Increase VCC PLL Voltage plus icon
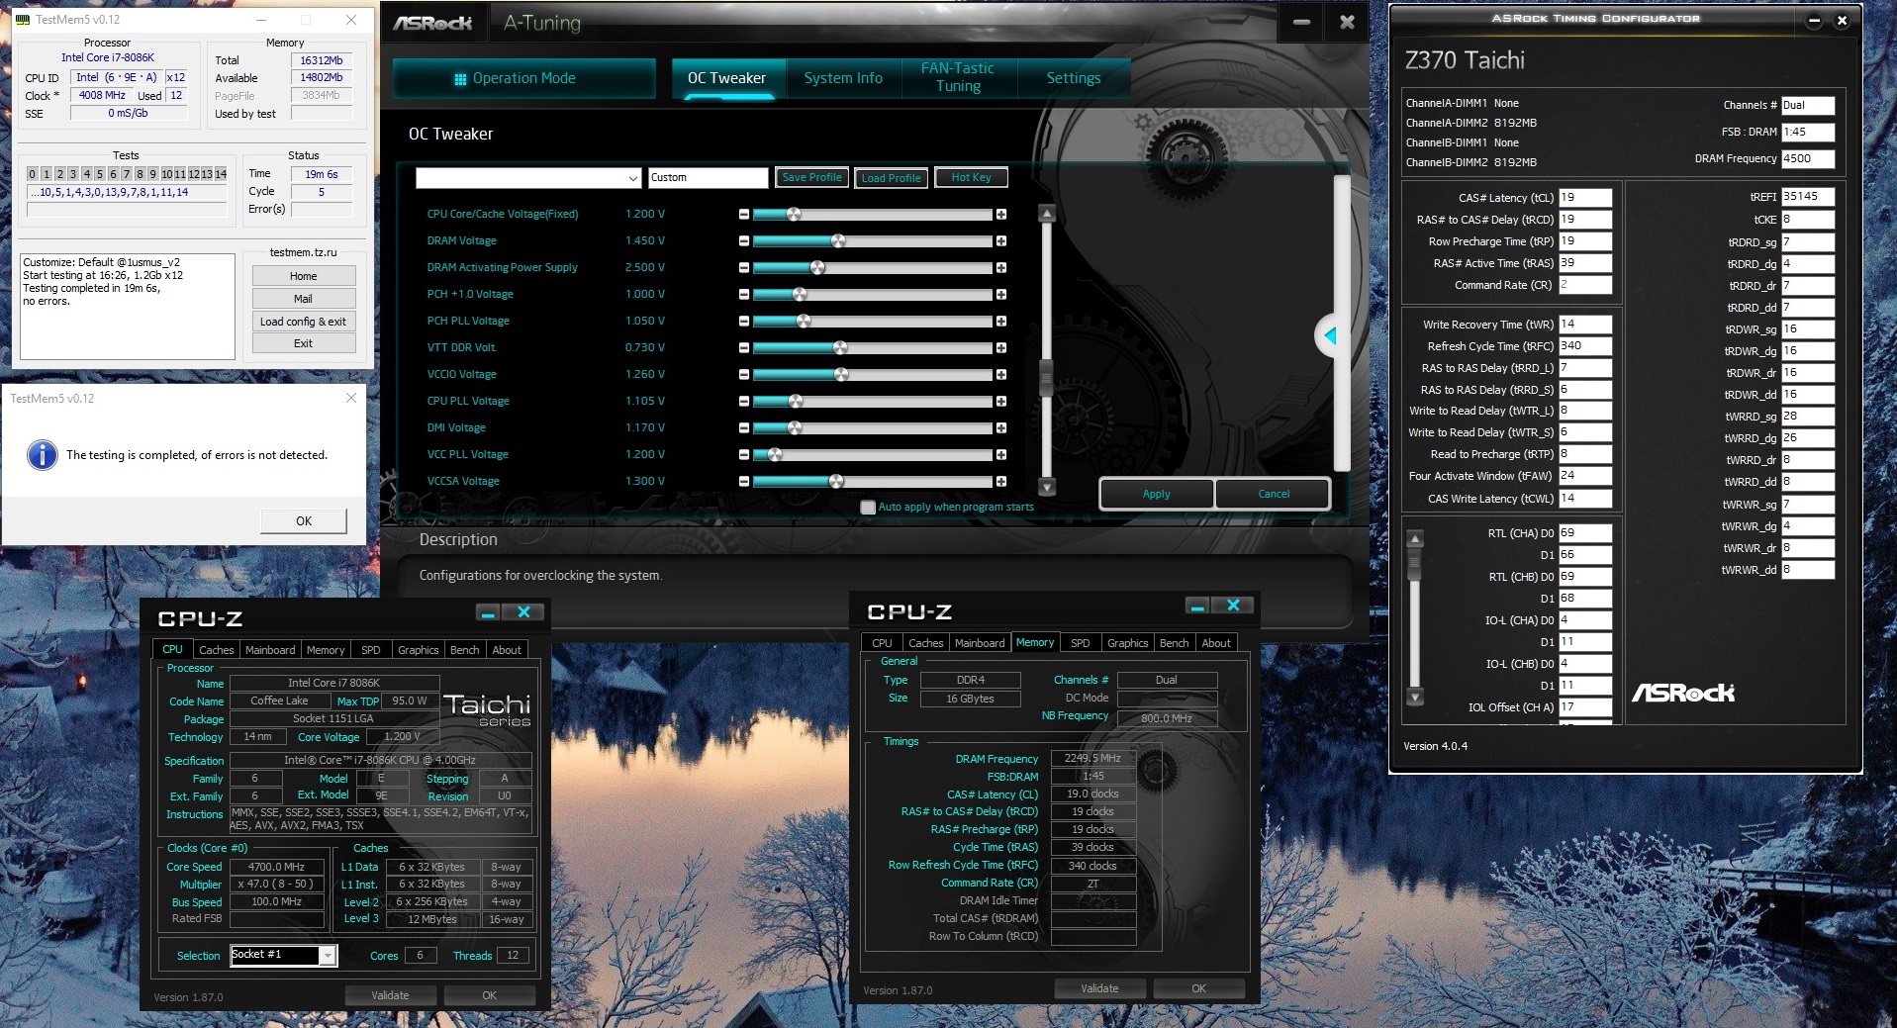The image size is (1897, 1028). 1001,454
